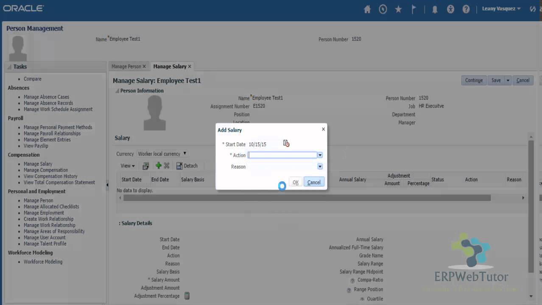Click the salary table horizontal scrollbar

307,198
